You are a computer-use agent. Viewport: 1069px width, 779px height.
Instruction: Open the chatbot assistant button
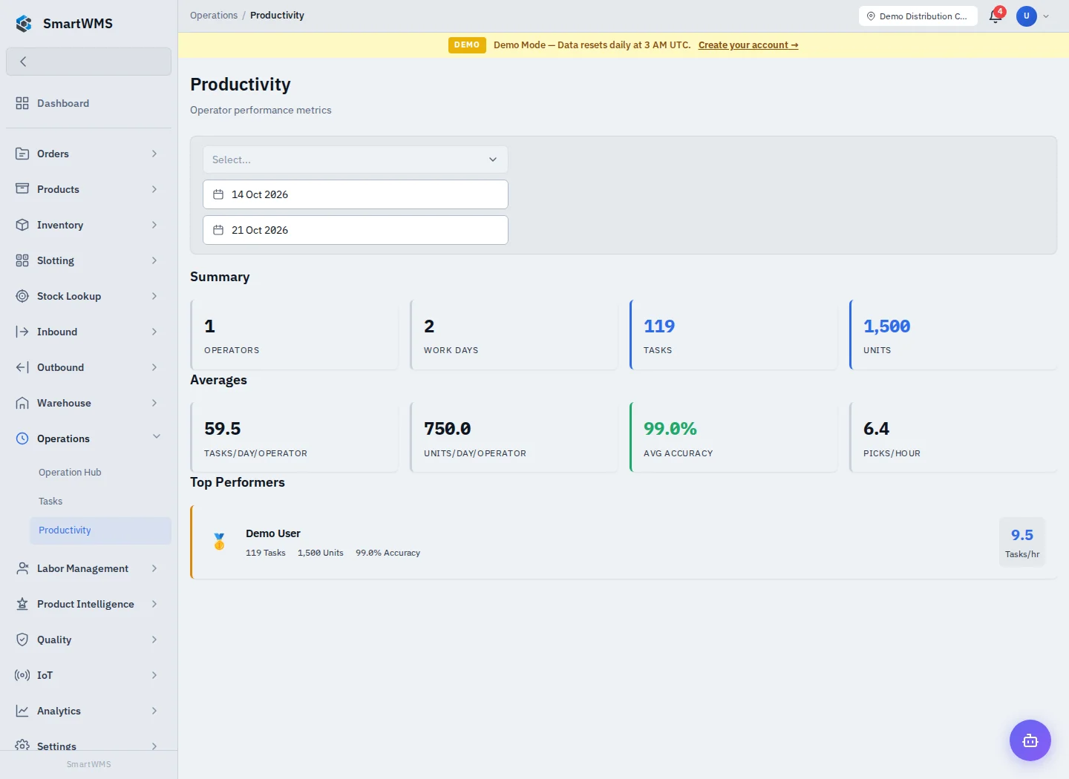coord(1030,740)
